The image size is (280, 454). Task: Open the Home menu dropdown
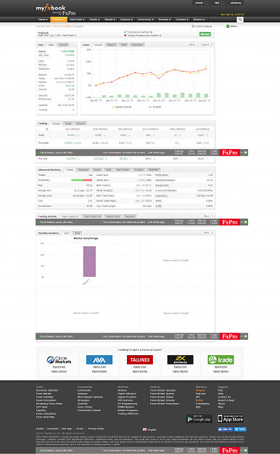43,20
